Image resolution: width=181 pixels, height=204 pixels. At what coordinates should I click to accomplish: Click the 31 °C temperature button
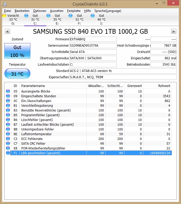[x=17, y=74]
